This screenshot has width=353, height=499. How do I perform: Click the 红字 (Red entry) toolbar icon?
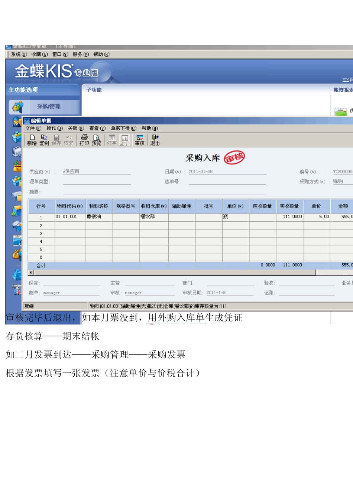coord(112,140)
